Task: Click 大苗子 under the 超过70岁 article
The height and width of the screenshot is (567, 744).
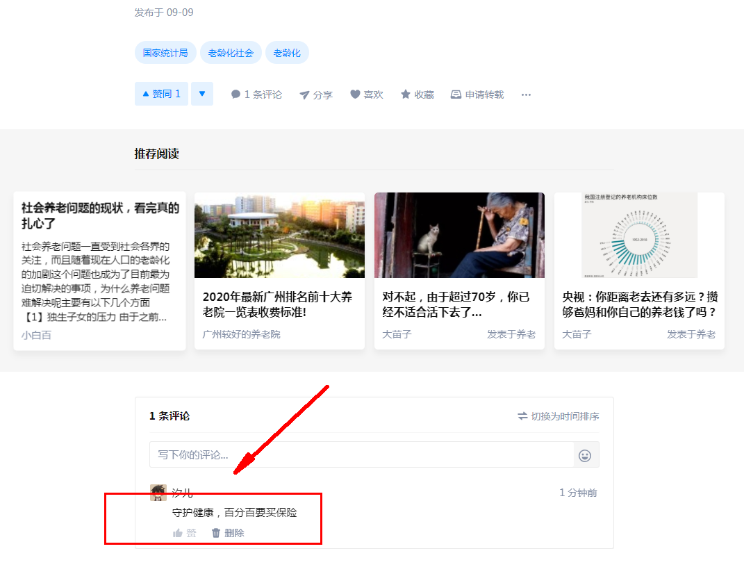Action: pyautogui.click(x=397, y=334)
